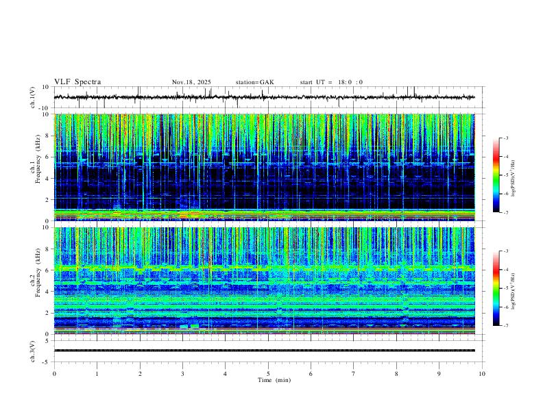The height and width of the screenshot is (419, 543).
Task: Click the 'ch.3(V)' axis label
Action: pos(33,351)
